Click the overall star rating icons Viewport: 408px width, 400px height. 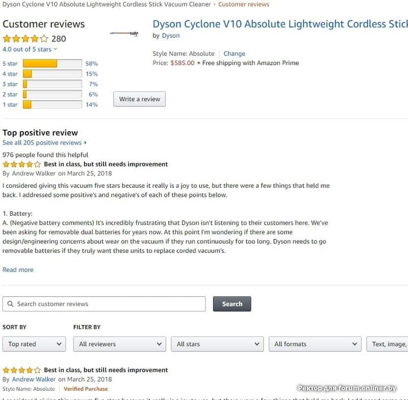[25, 38]
